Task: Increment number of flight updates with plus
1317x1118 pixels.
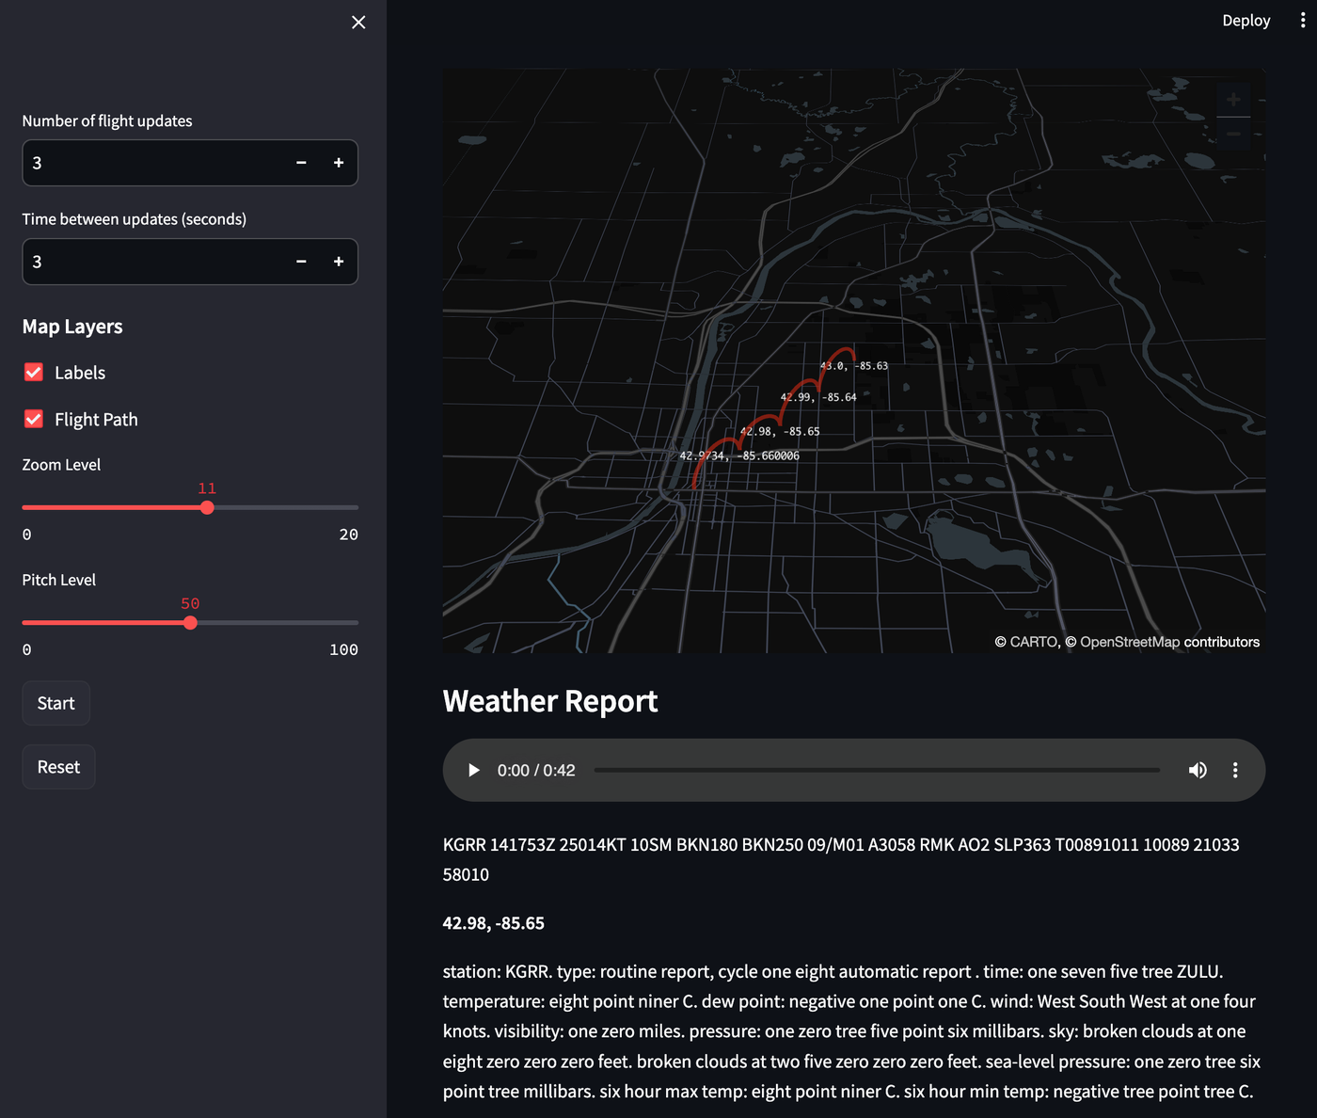Action: pos(339,163)
